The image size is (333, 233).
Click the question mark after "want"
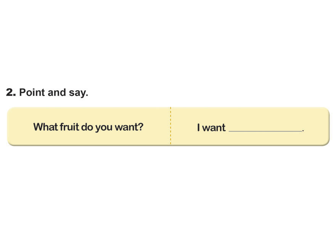click(141, 127)
